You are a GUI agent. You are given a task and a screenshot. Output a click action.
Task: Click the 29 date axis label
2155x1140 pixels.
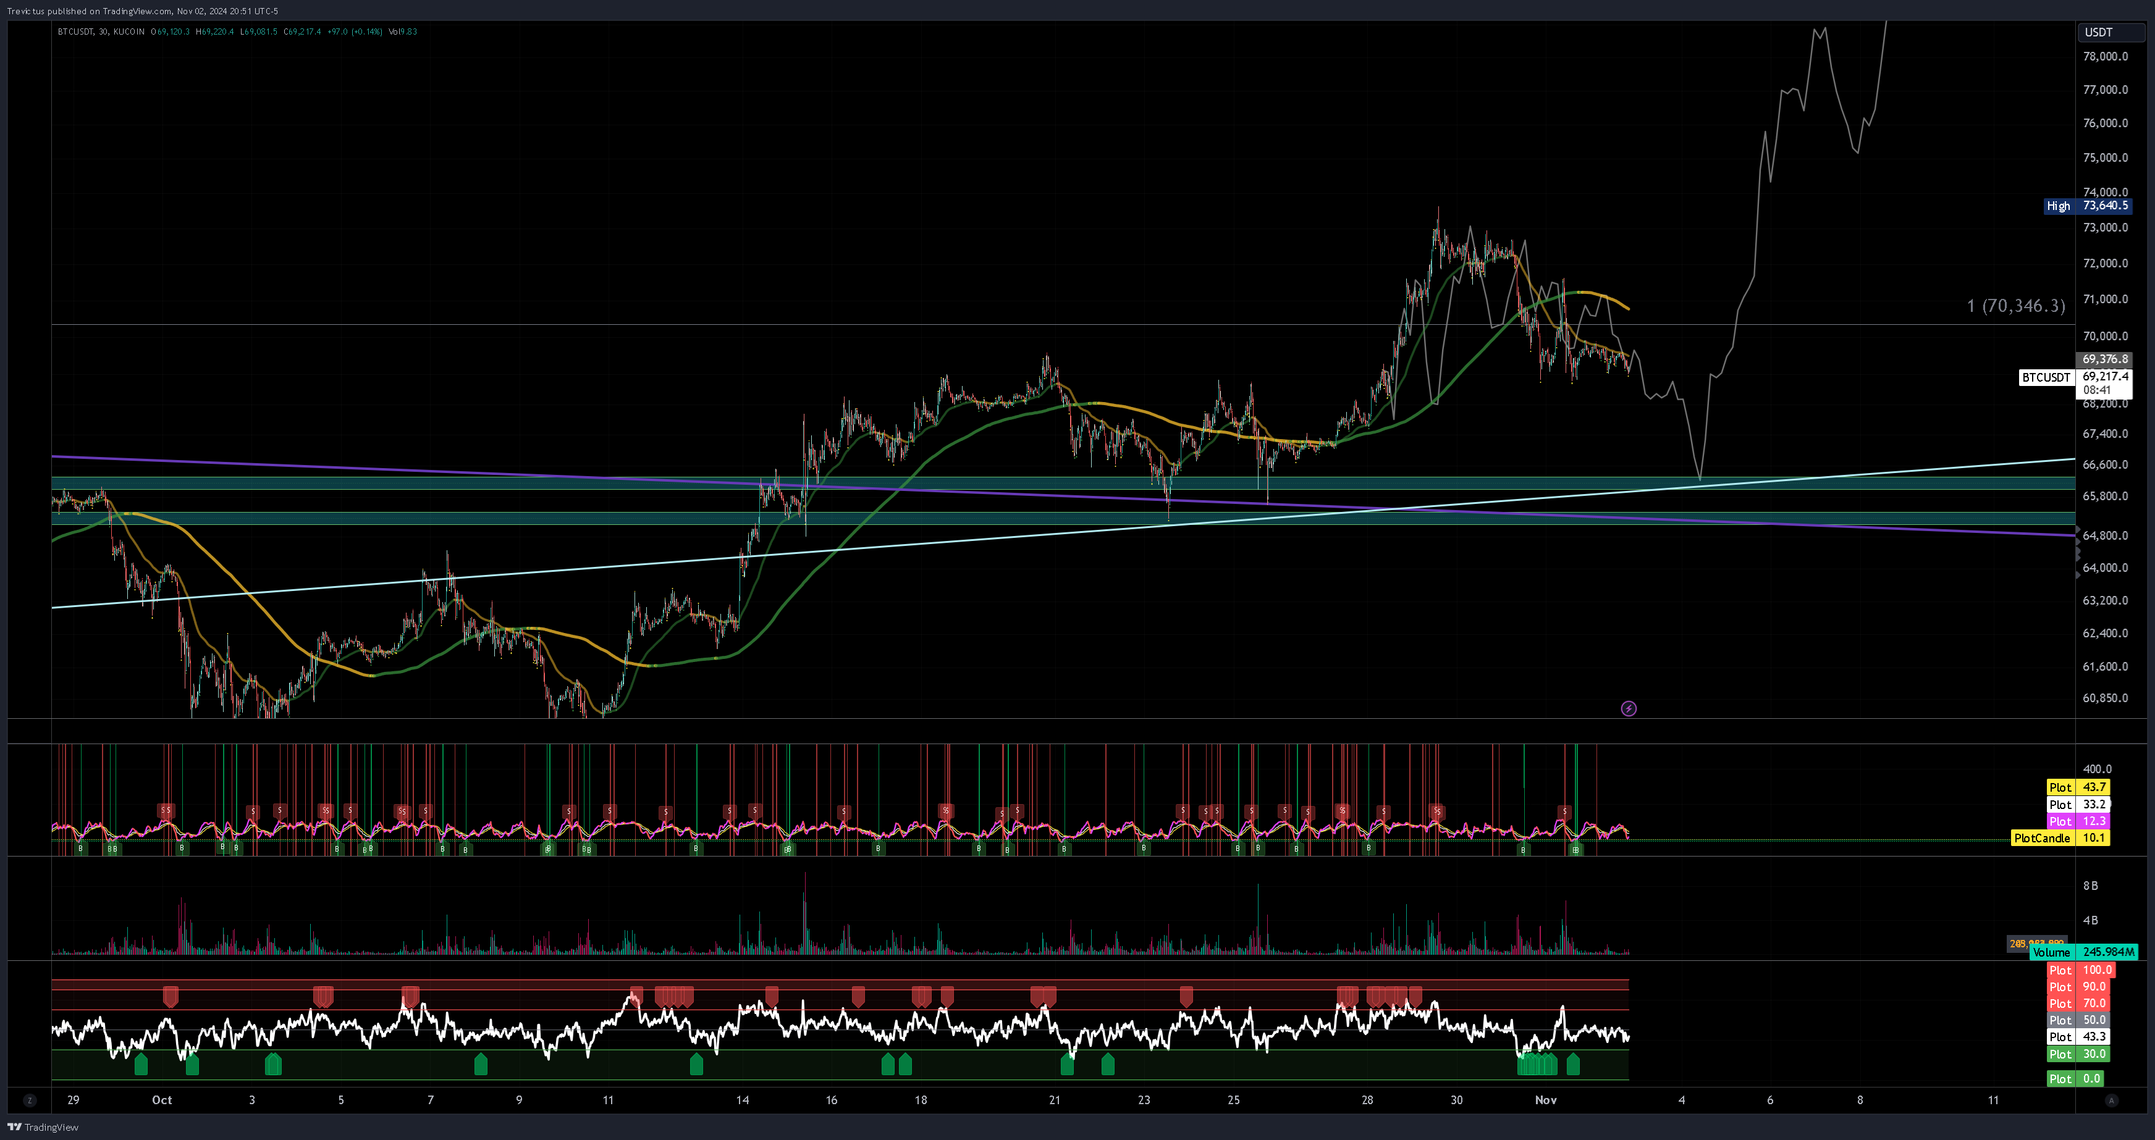[74, 1100]
